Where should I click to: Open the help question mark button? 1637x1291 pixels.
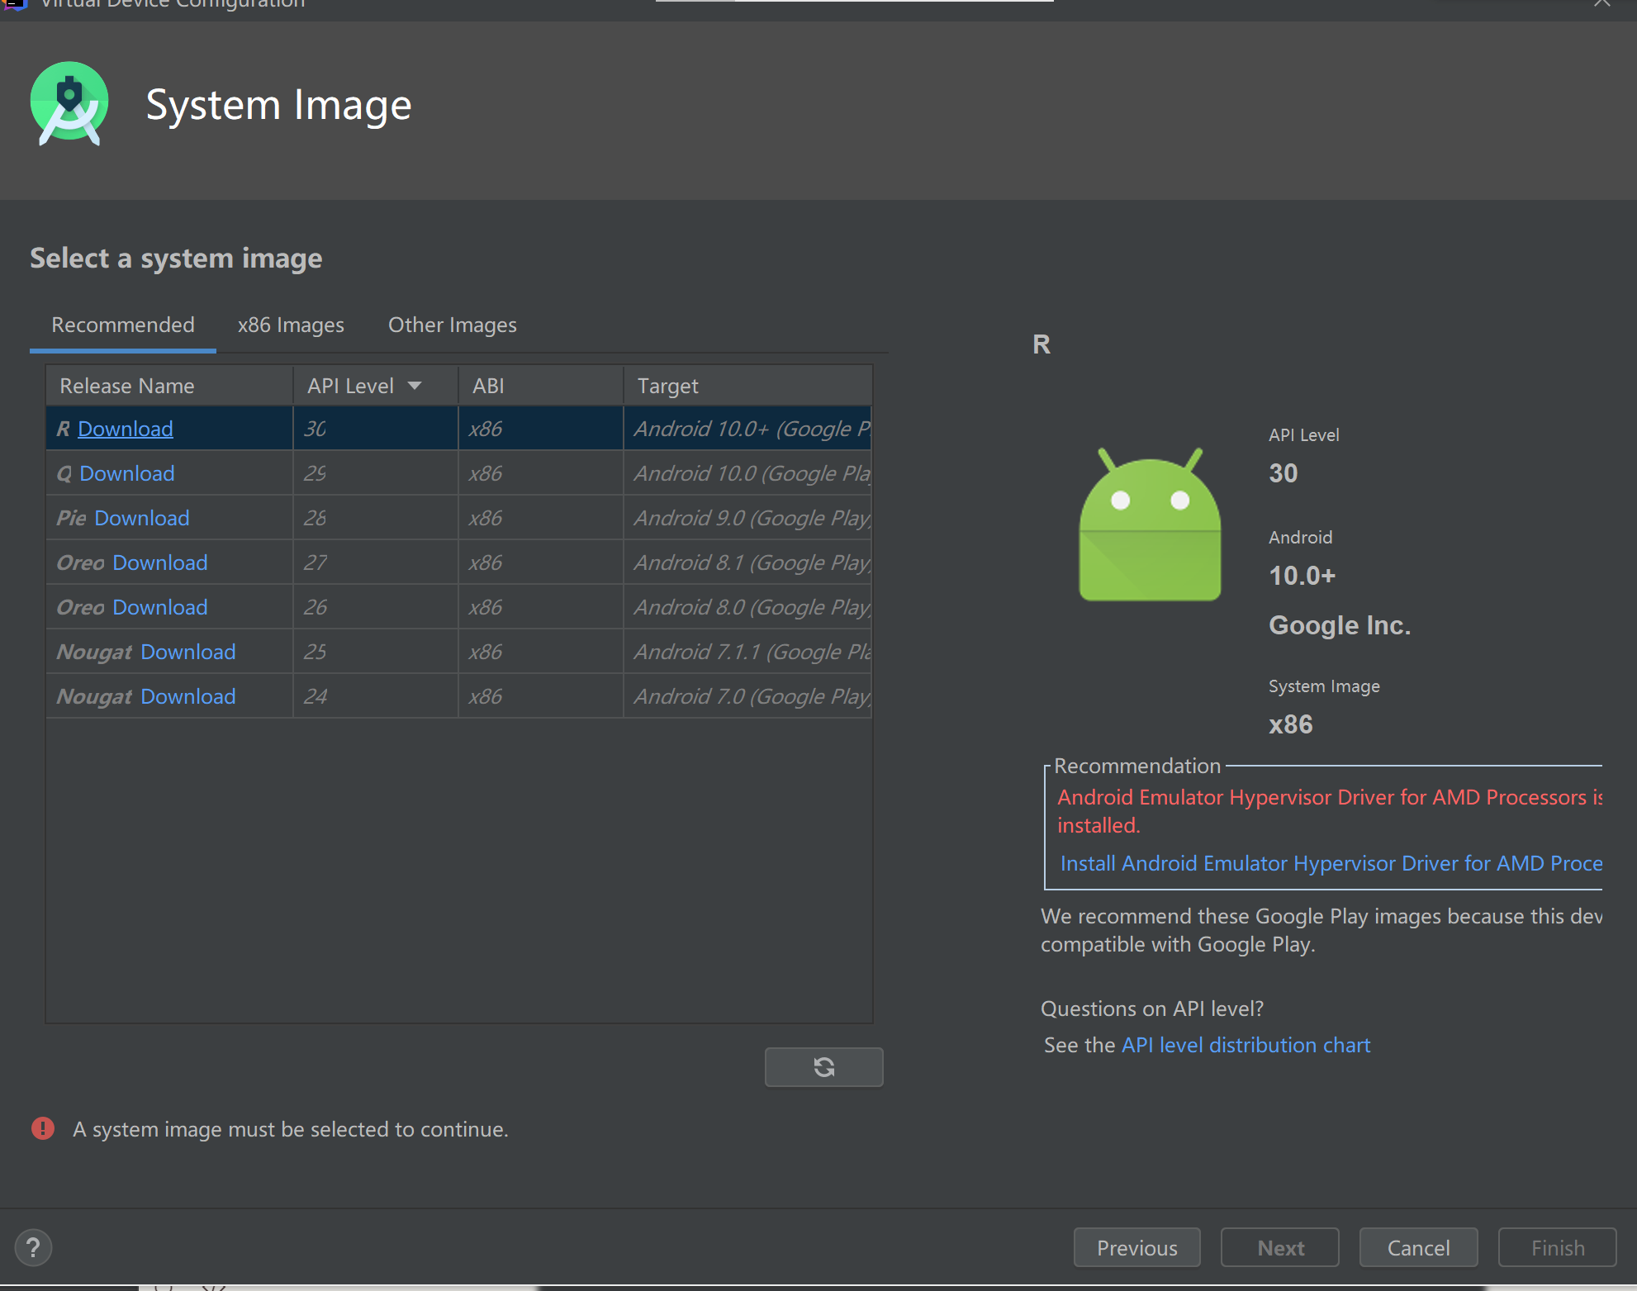coord(33,1247)
